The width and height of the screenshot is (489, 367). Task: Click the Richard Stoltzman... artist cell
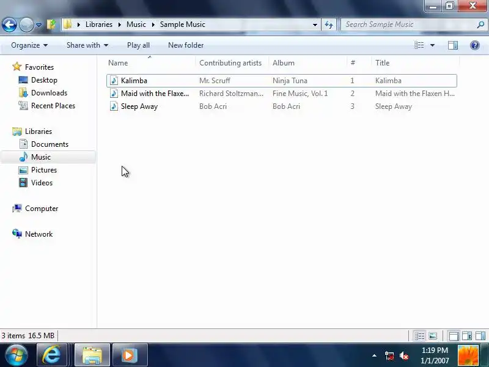coord(231,94)
